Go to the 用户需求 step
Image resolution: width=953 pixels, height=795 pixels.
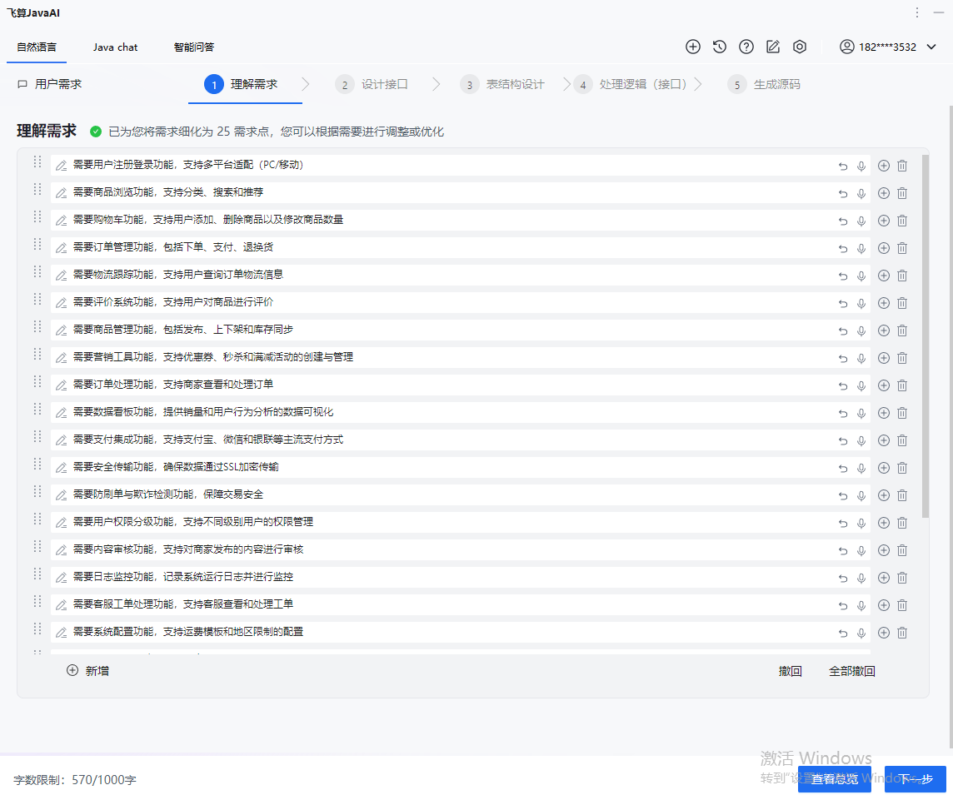click(x=49, y=84)
